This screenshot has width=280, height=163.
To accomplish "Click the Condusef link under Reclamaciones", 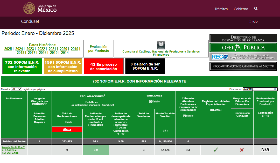I will point(108,105).
